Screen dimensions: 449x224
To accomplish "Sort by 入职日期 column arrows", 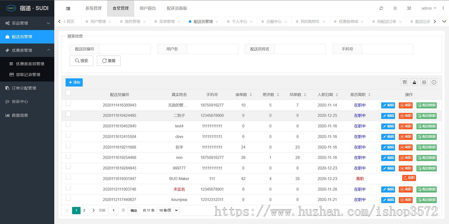I will click(337, 95).
